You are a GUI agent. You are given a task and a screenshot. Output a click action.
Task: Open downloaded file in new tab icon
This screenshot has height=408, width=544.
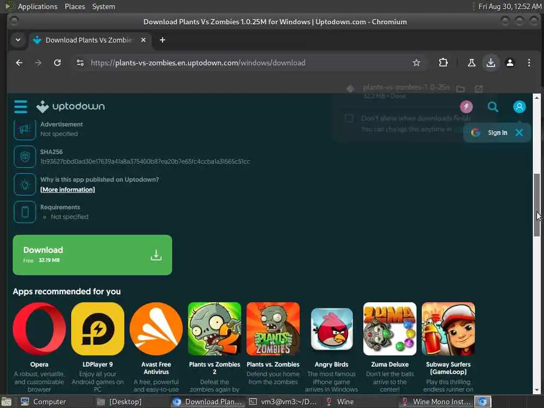click(x=479, y=89)
